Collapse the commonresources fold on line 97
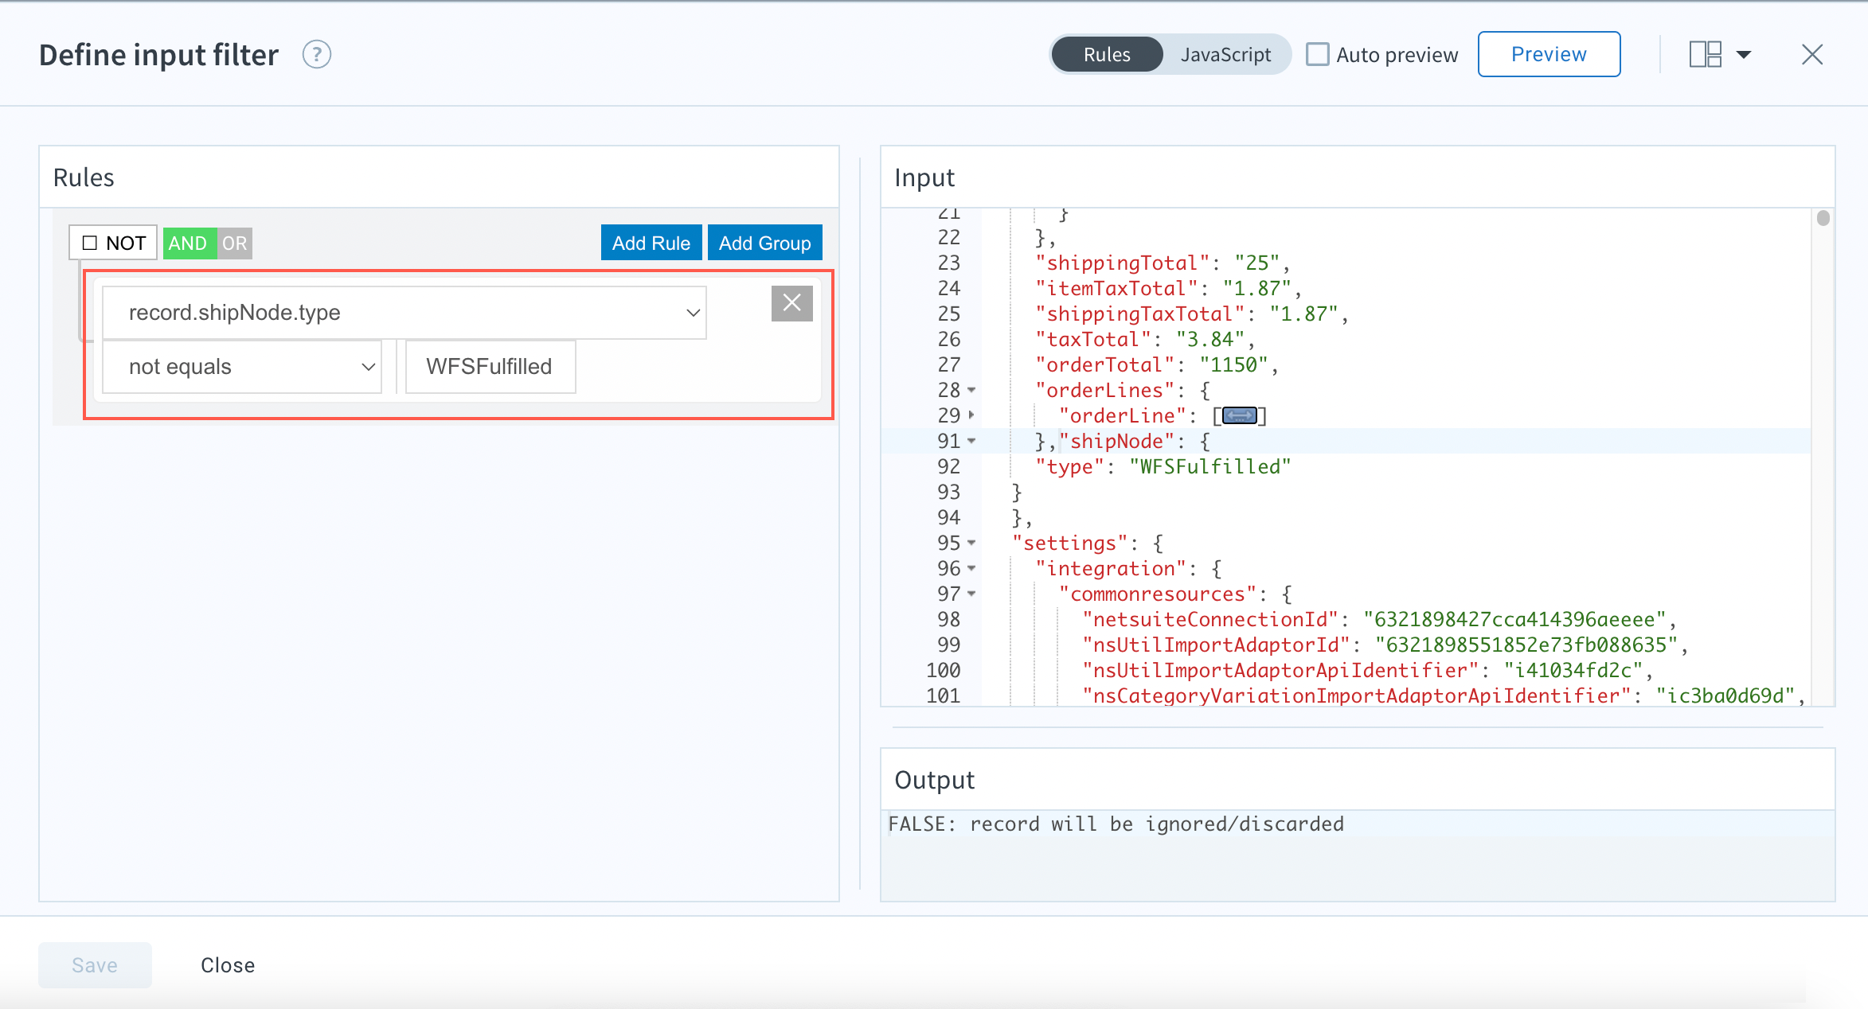1868x1009 pixels. (972, 594)
